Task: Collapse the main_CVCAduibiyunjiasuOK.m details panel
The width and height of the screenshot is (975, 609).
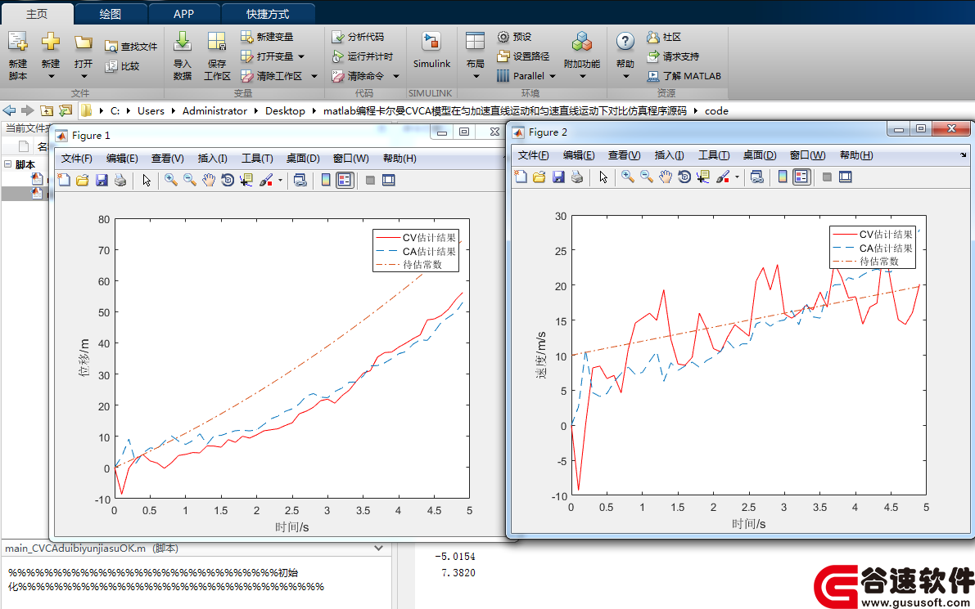Action: tap(379, 549)
